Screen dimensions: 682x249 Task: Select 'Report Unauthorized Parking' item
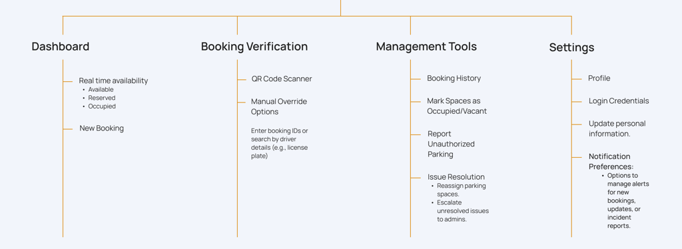pos(451,144)
